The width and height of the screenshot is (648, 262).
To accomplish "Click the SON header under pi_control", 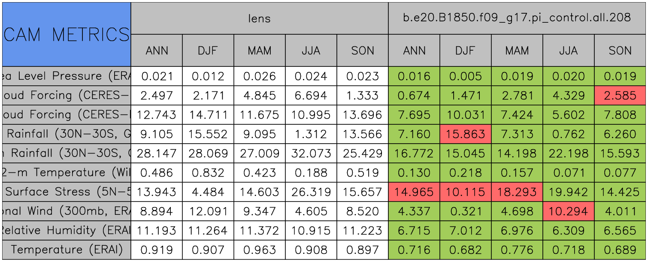I will 620,51.
